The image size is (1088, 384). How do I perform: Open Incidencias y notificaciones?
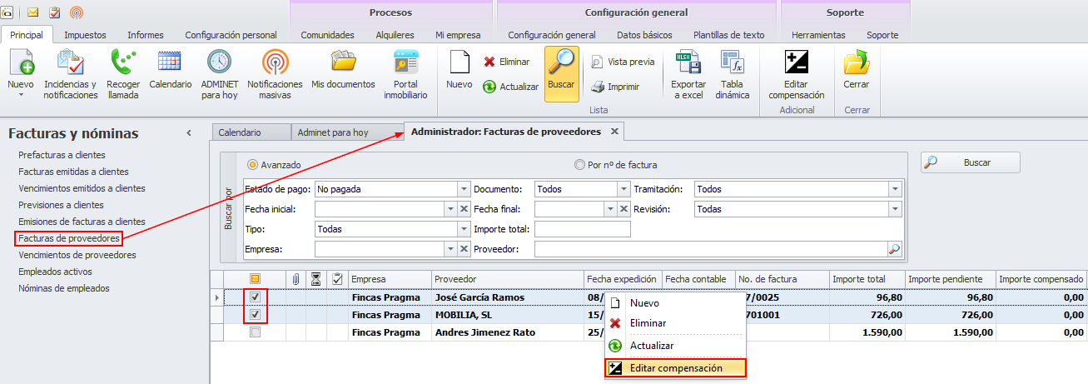point(71,74)
